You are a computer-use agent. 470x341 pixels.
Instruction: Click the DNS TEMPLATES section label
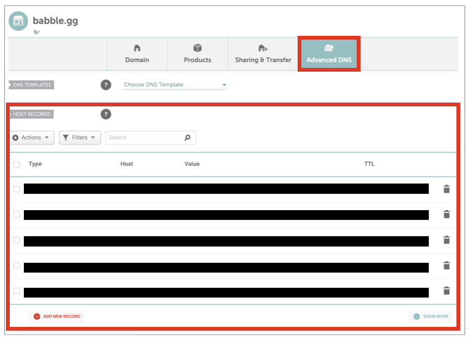click(31, 85)
